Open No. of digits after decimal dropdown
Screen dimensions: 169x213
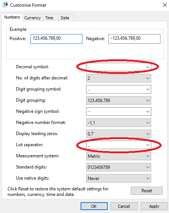pos(118,78)
